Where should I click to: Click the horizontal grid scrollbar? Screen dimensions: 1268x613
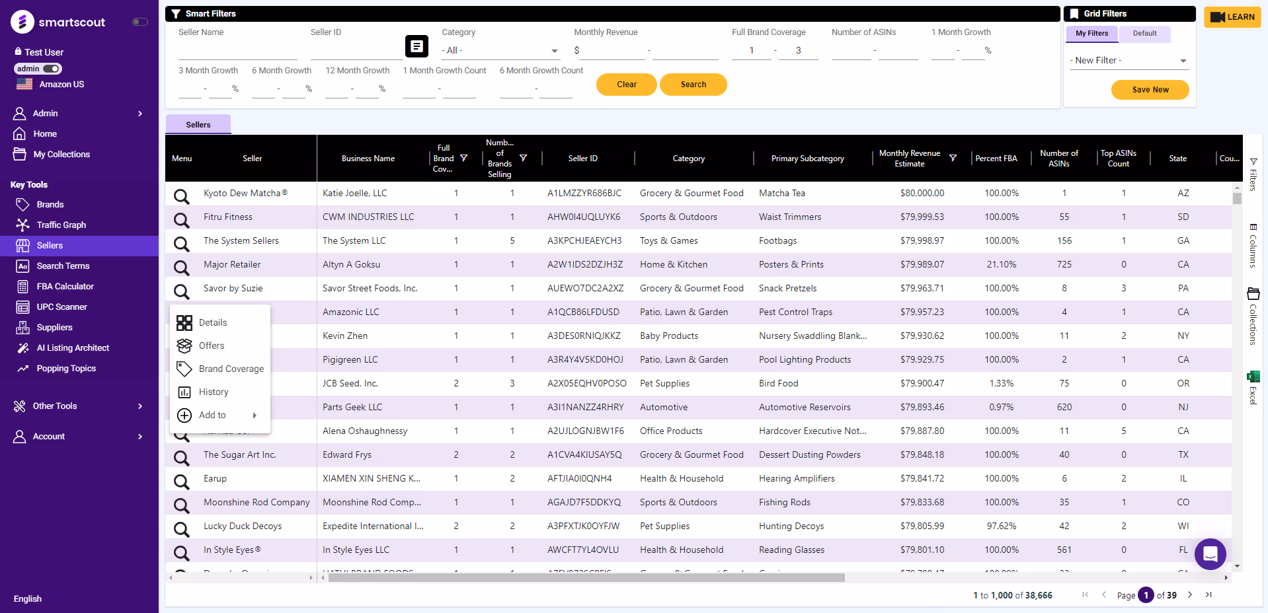[x=586, y=577]
